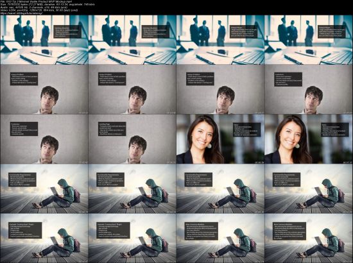Open the first thinking man Unique Problem thumbnail
Screen dimensions: 353x263
tap(44, 90)
